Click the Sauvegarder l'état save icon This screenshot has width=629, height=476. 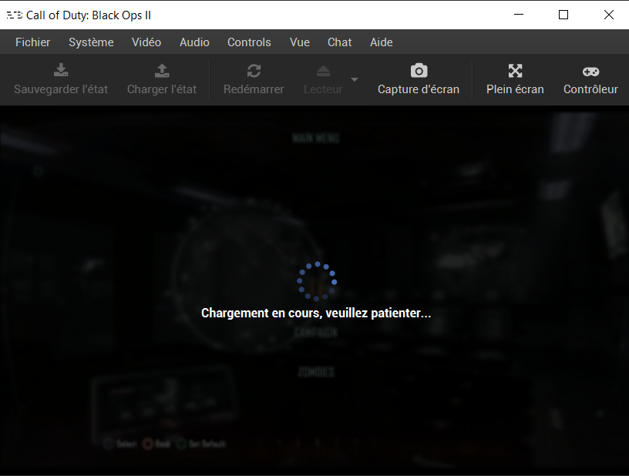tap(61, 71)
